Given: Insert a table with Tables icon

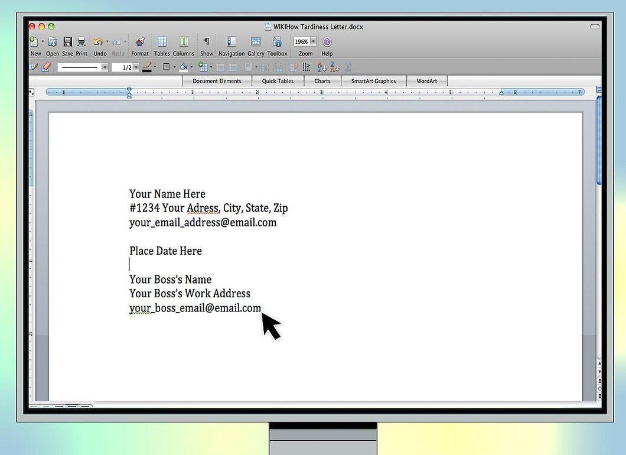Looking at the screenshot, I should tap(162, 41).
